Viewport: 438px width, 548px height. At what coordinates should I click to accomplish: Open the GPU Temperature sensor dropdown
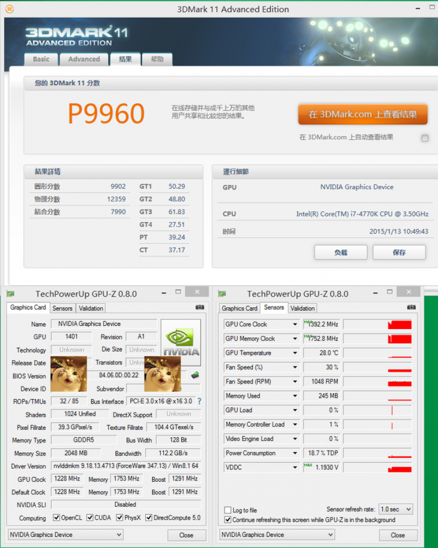click(x=295, y=353)
